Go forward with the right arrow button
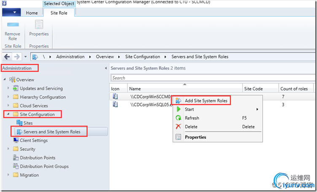The image size is (317, 192). 17,57
